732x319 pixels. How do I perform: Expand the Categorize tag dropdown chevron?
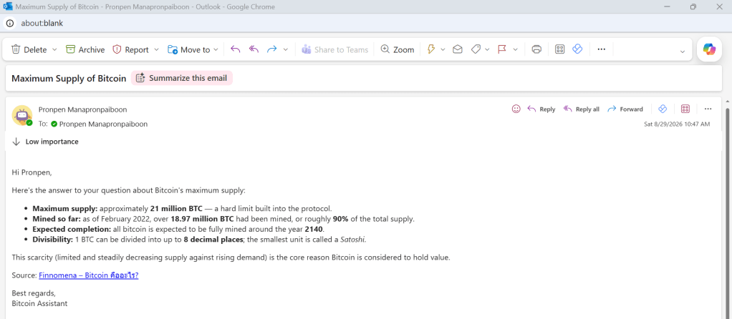tap(487, 49)
